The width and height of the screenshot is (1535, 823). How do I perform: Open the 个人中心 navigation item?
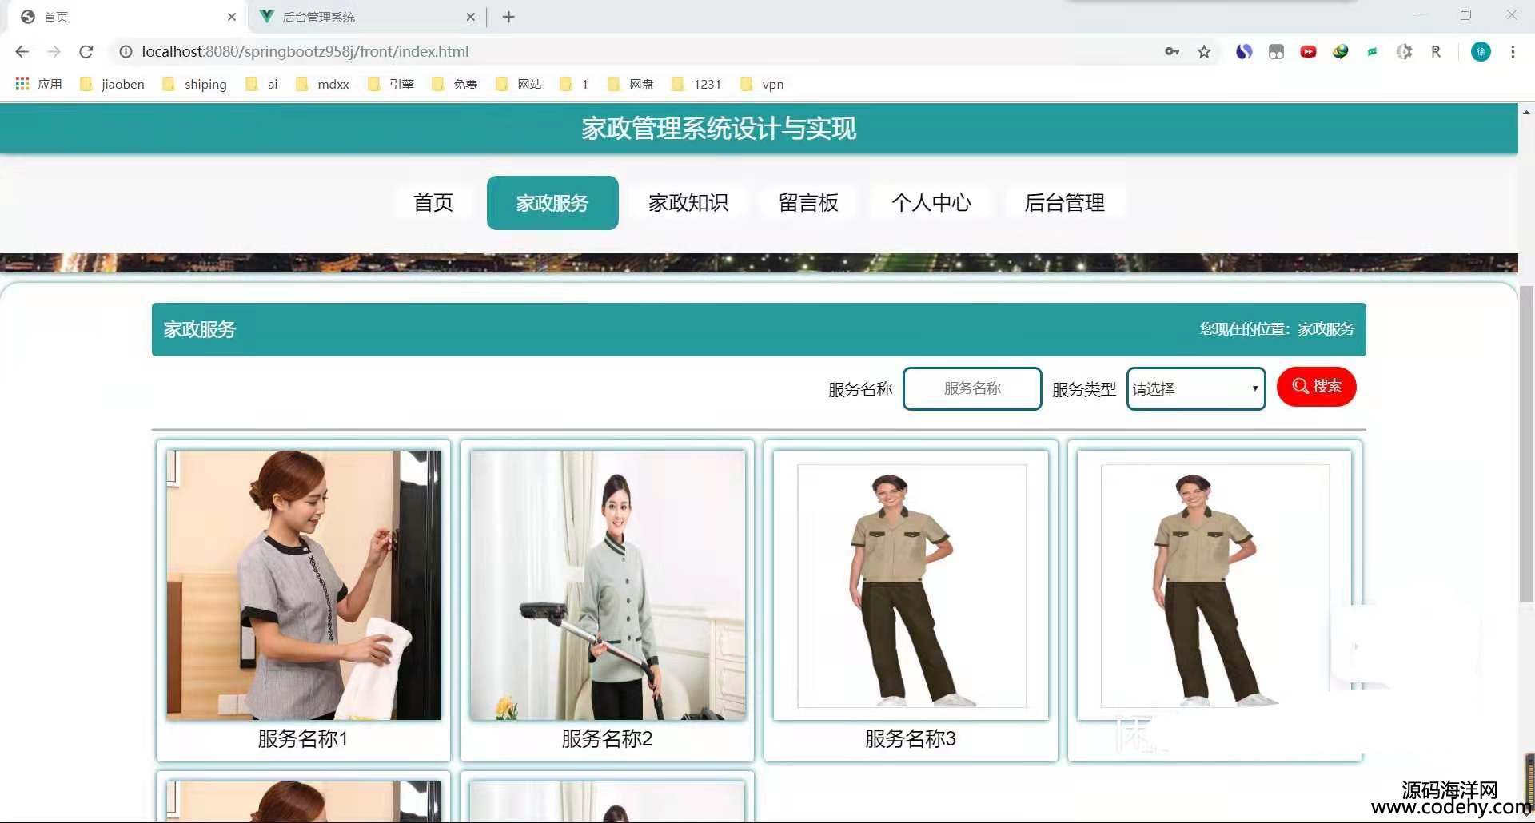coord(931,203)
